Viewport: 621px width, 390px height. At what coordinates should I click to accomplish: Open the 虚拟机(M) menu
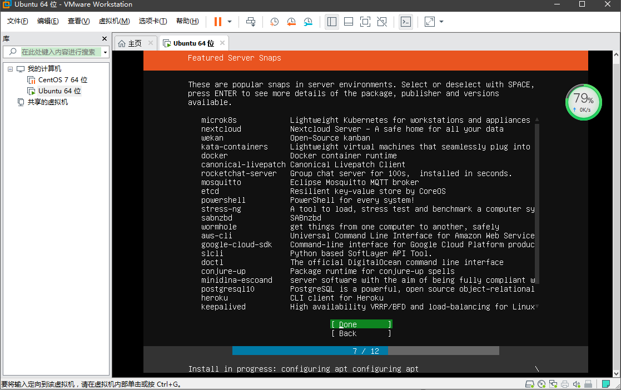coord(114,21)
